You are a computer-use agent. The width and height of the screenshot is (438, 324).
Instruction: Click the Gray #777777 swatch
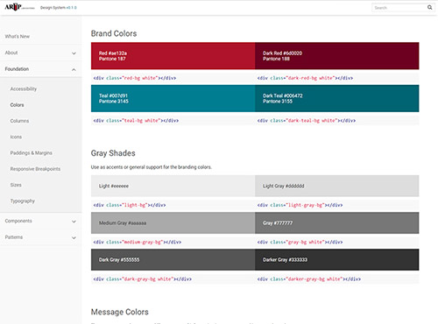coord(337,223)
